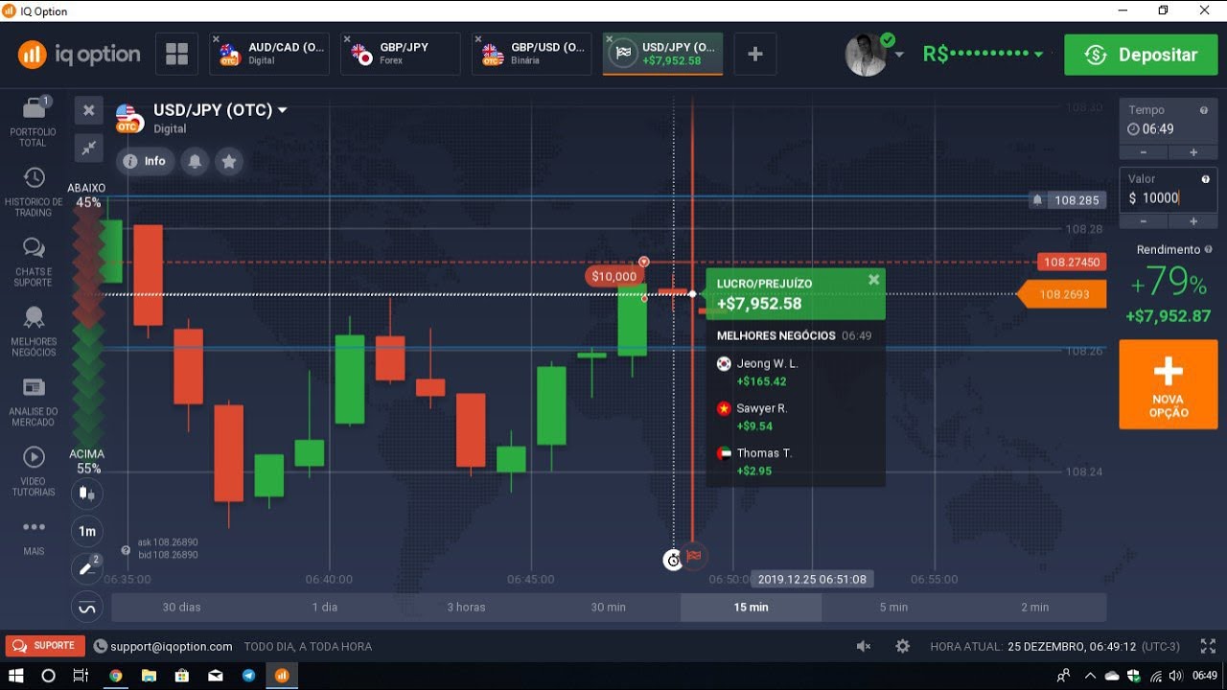
Task: Open Analise do Mercado sidebar item
Action: (34, 401)
